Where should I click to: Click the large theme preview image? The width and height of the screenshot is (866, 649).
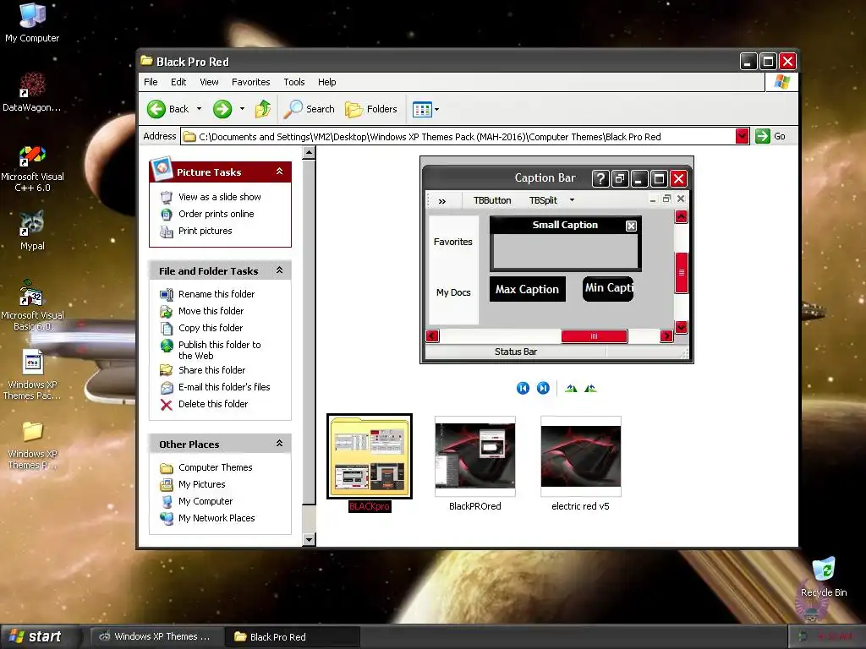tap(556, 259)
